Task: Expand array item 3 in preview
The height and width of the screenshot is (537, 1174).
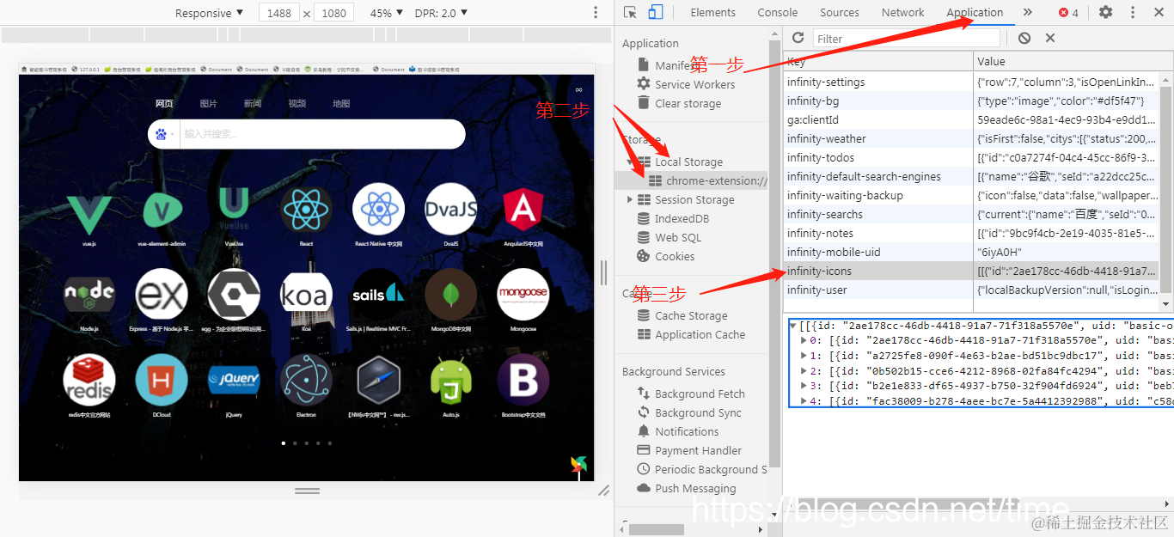Action: tap(804, 386)
